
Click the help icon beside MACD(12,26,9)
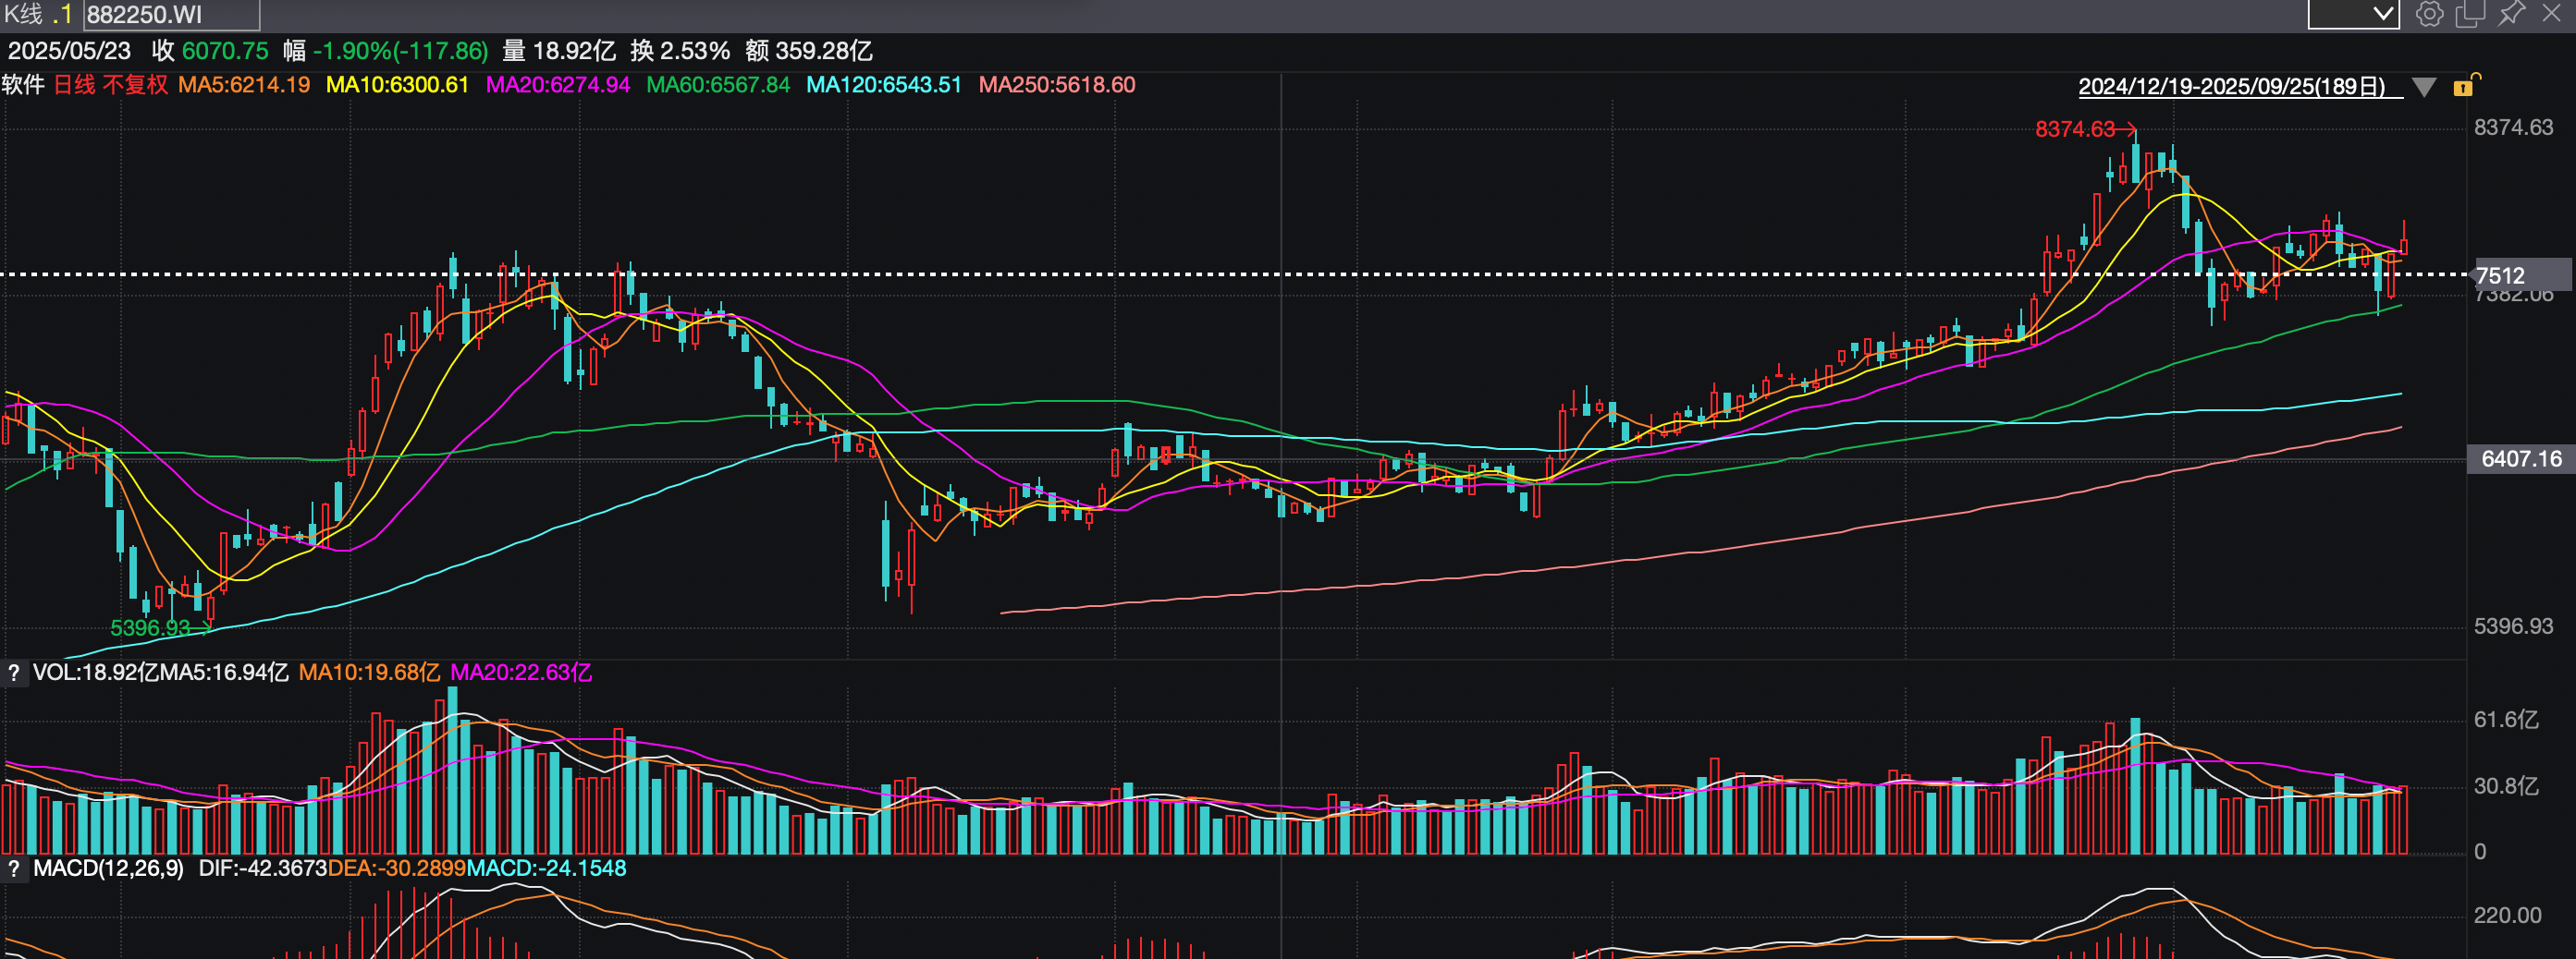pos(14,869)
